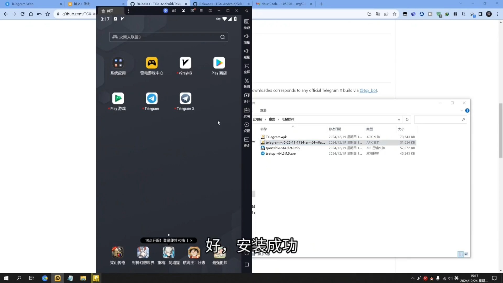
Task: Click the emulator square recents button
Action: click(x=247, y=265)
